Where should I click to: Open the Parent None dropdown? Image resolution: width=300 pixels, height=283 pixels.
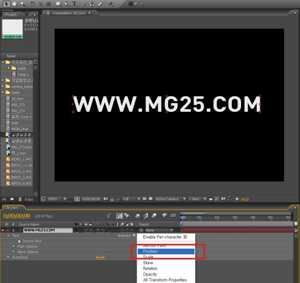(x=159, y=230)
